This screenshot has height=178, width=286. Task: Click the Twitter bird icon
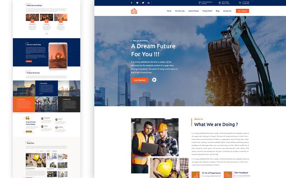(x=143, y=2)
